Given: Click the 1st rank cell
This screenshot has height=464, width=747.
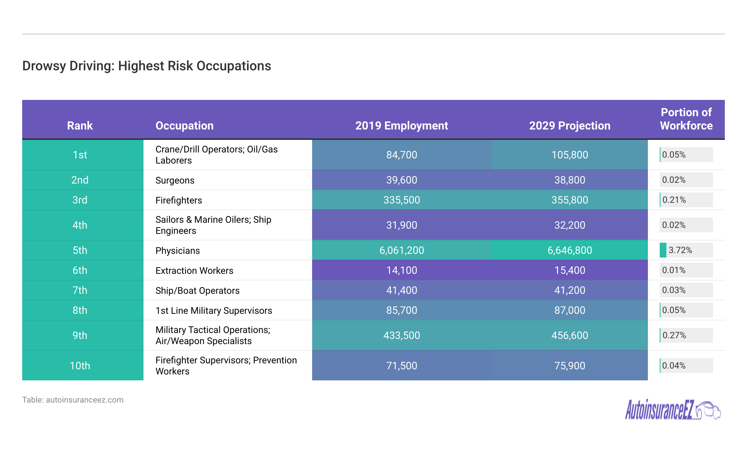Looking at the screenshot, I should 80,155.
